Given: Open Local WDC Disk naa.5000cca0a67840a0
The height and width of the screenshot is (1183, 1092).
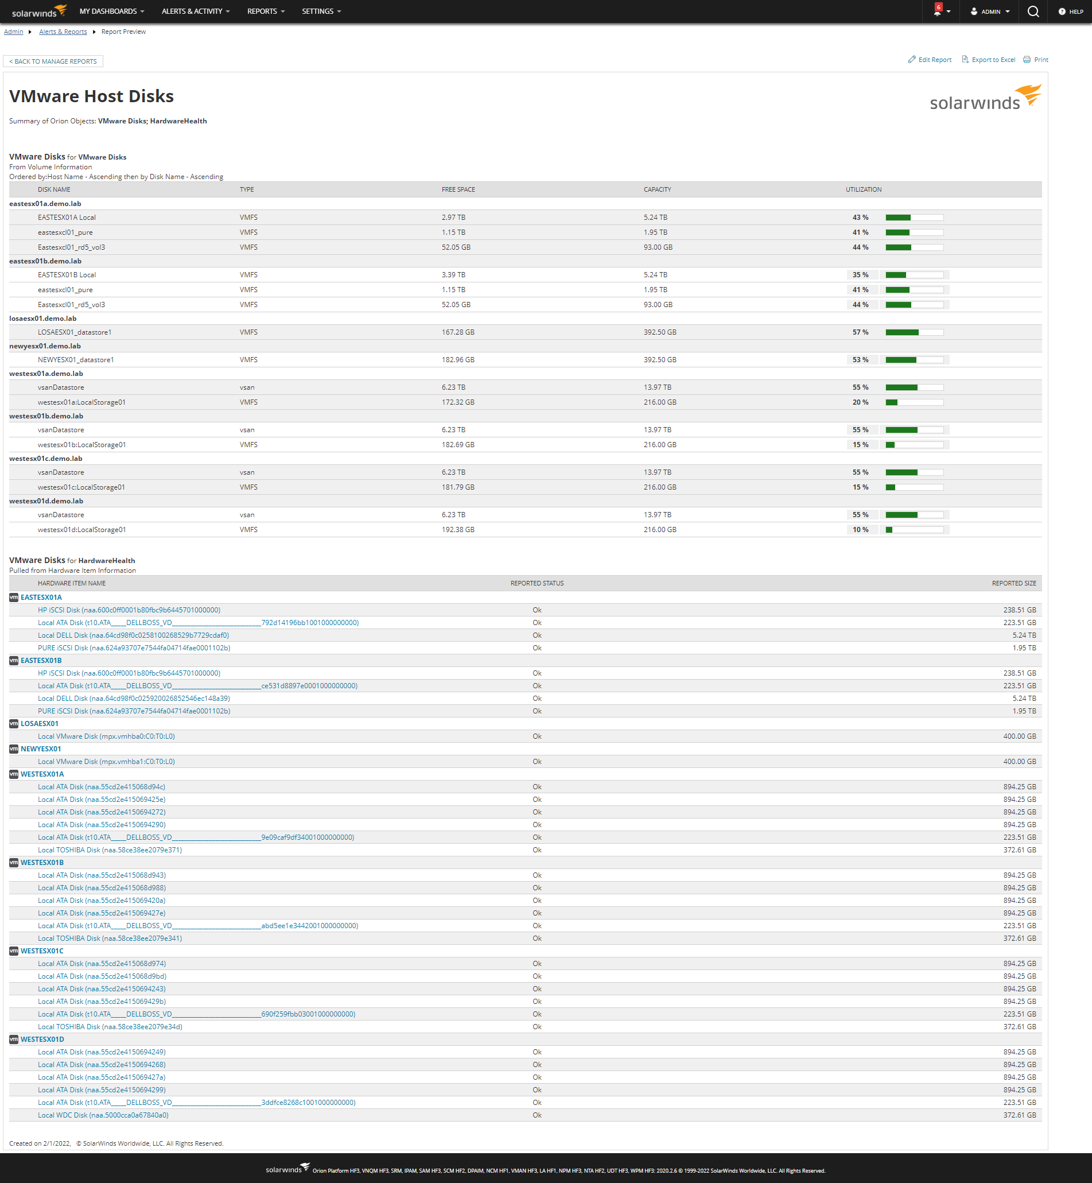Looking at the screenshot, I should click(103, 1116).
